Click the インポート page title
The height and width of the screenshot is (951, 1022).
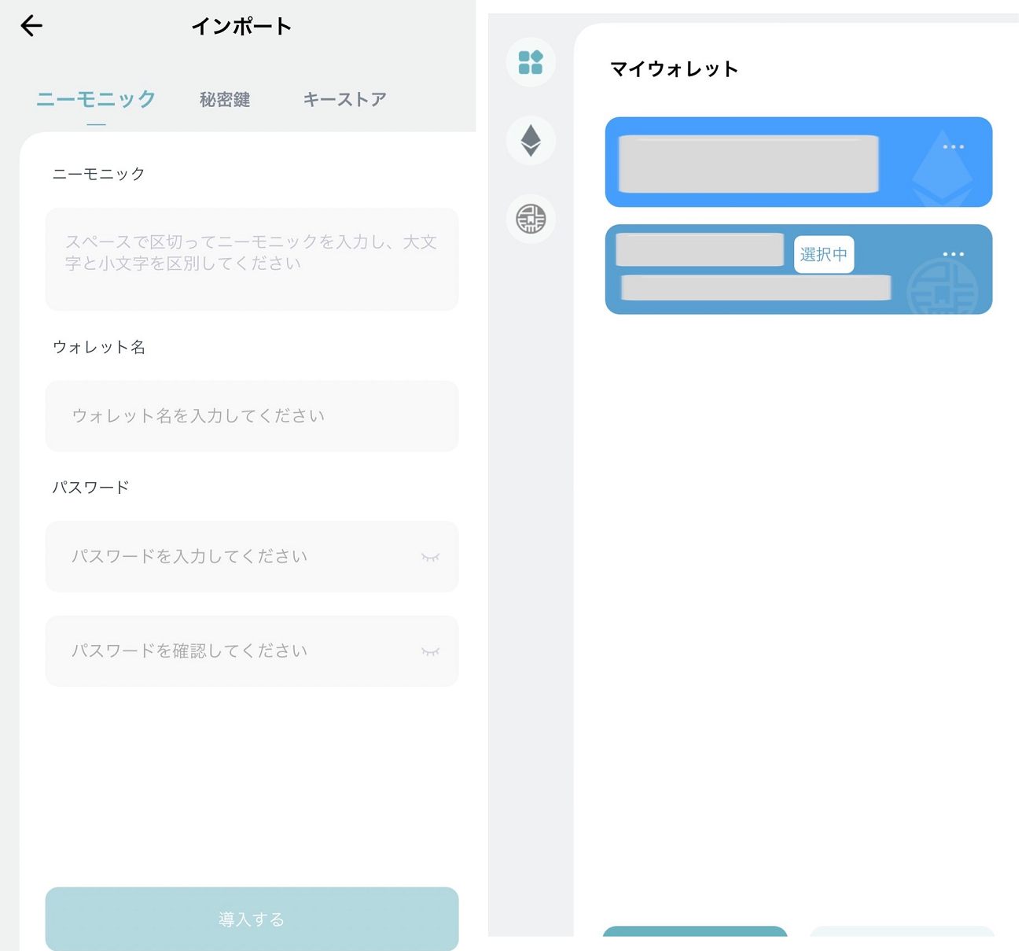tap(241, 26)
